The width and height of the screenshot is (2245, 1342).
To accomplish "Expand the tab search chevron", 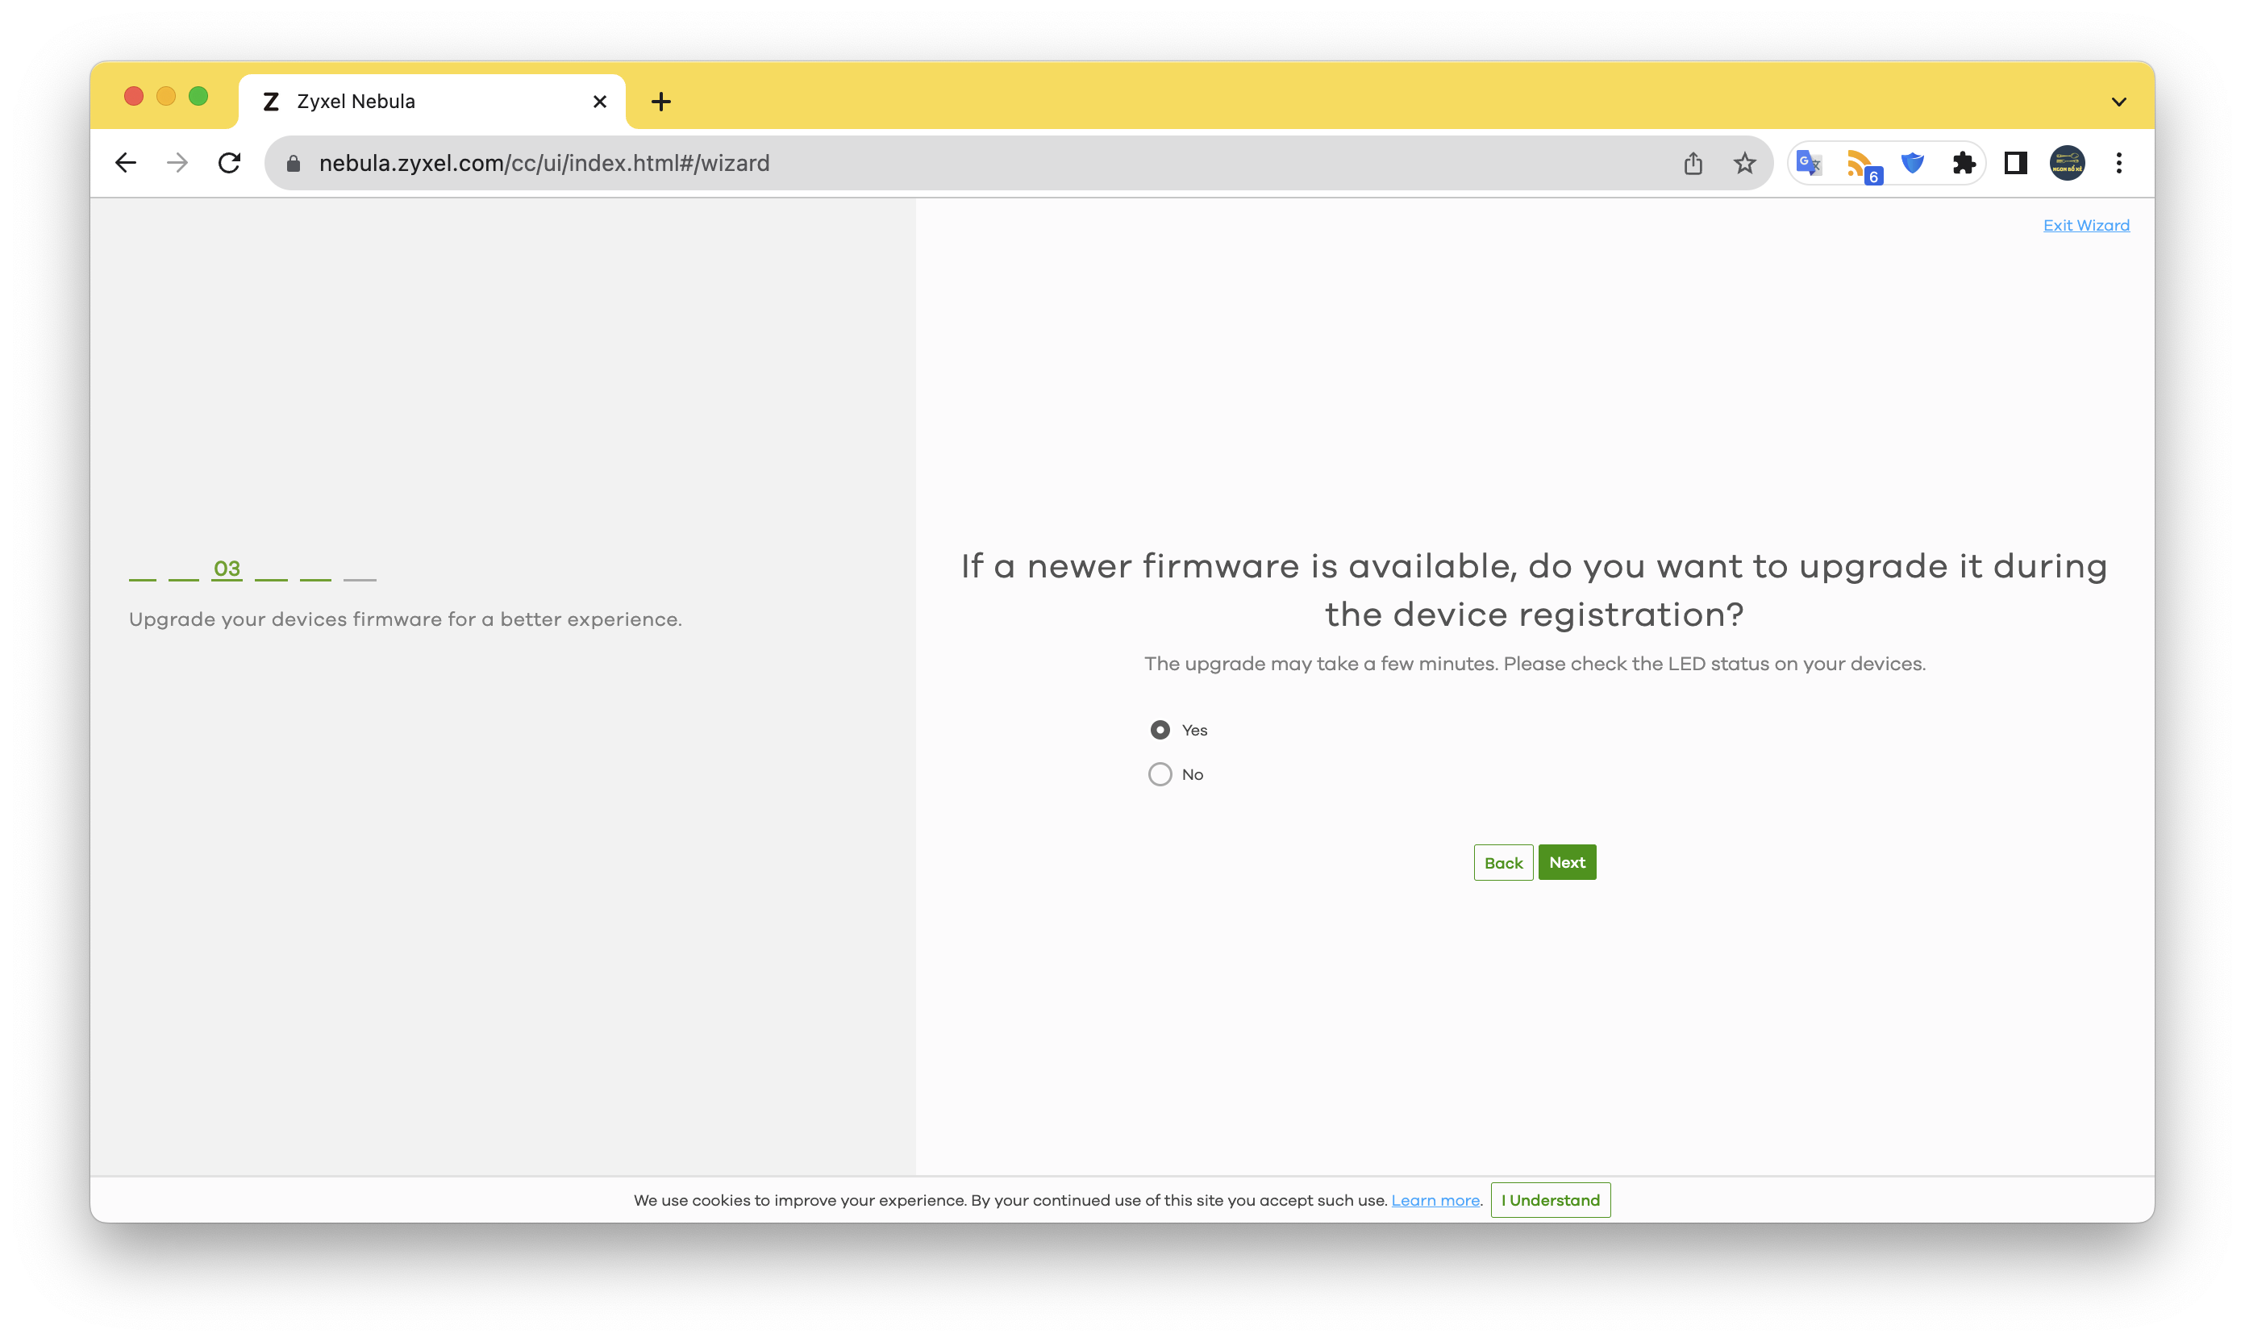I will point(2118,102).
